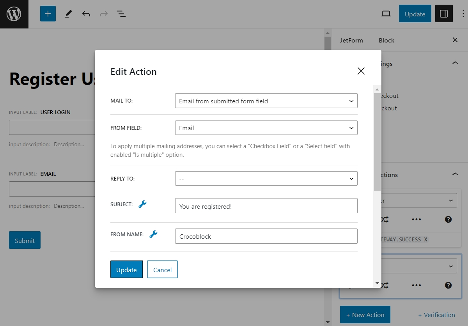Open the block inserter plus icon
Image resolution: width=468 pixels, height=326 pixels.
click(x=48, y=14)
